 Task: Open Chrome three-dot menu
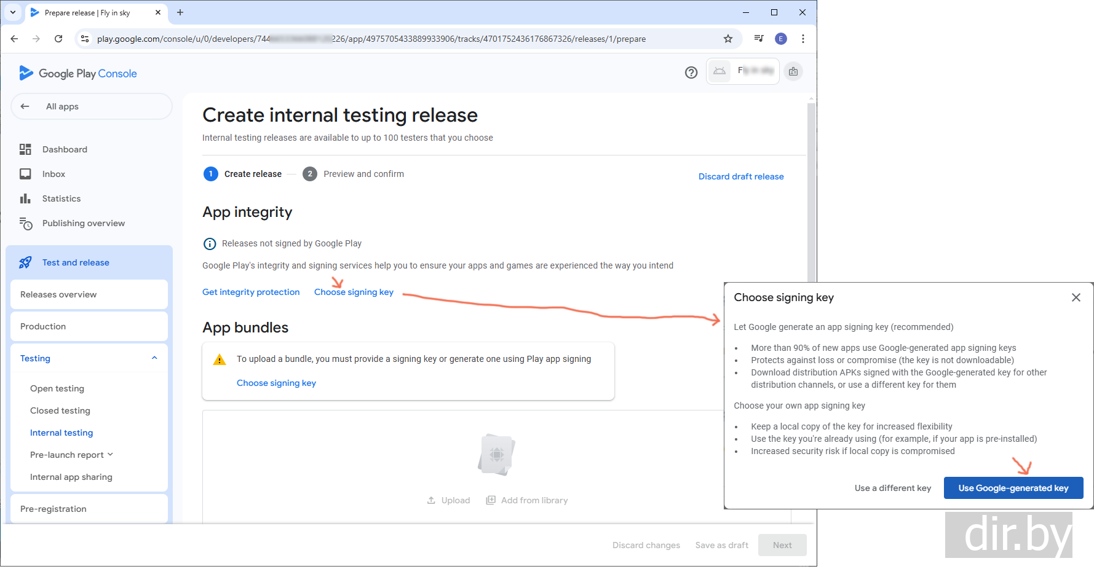pyautogui.click(x=803, y=39)
